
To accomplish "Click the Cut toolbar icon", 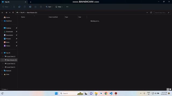I will coord(14,7).
